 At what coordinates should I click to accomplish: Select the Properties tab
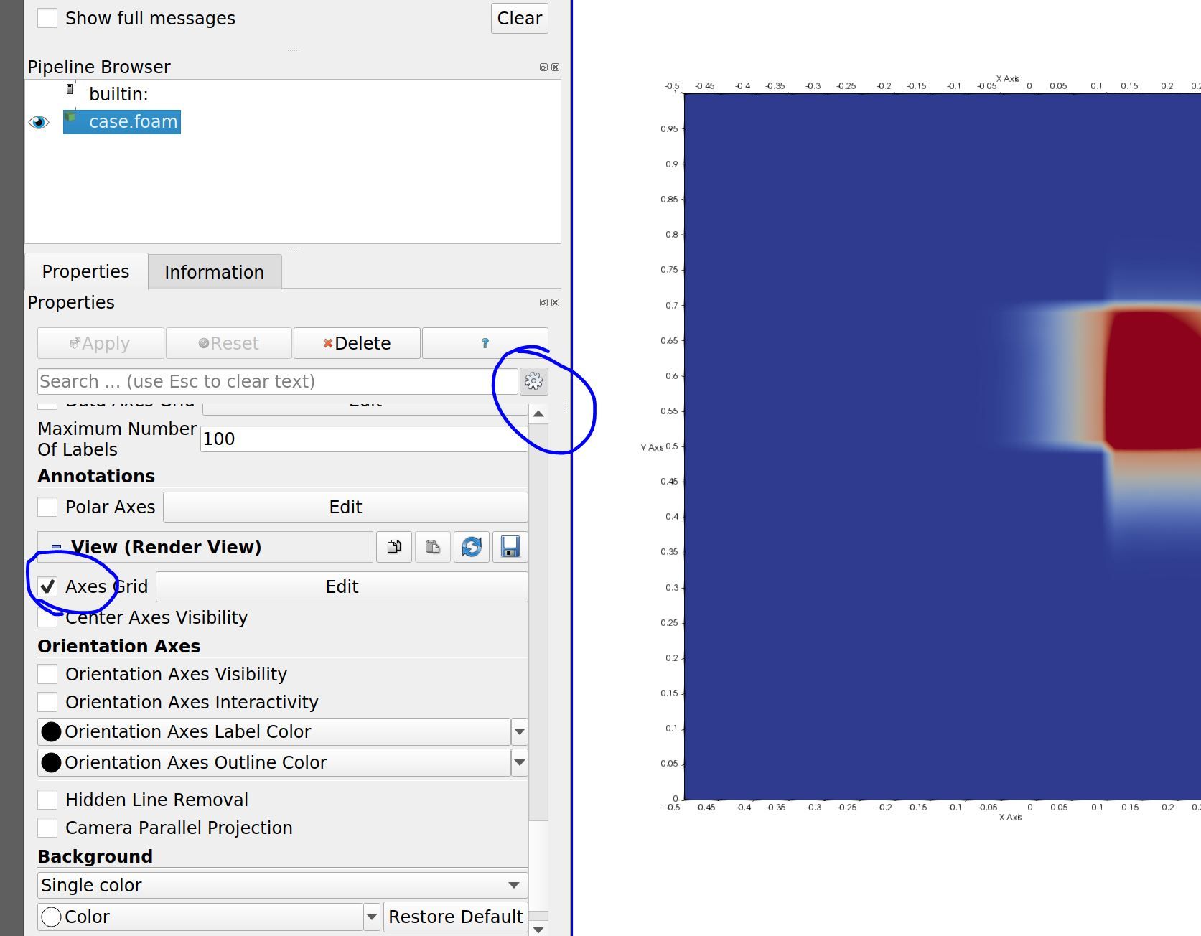tap(85, 271)
